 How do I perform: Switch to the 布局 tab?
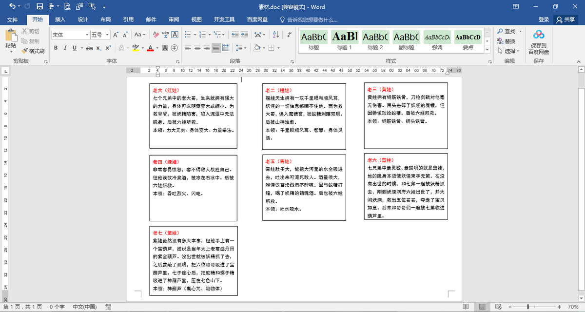[x=105, y=19]
